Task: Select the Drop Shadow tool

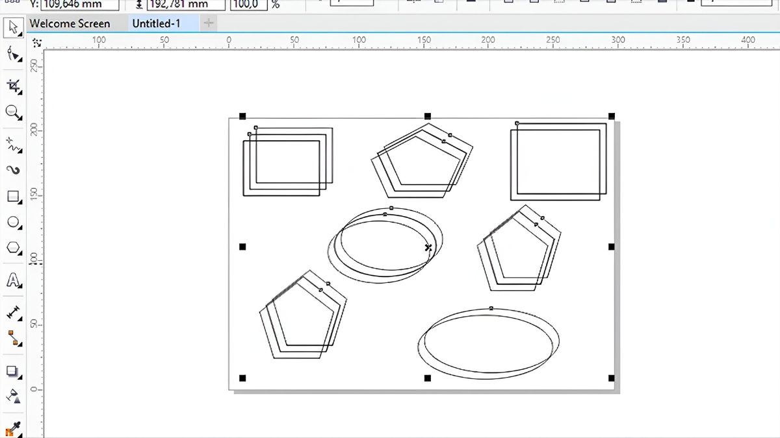Action: coord(13,372)
